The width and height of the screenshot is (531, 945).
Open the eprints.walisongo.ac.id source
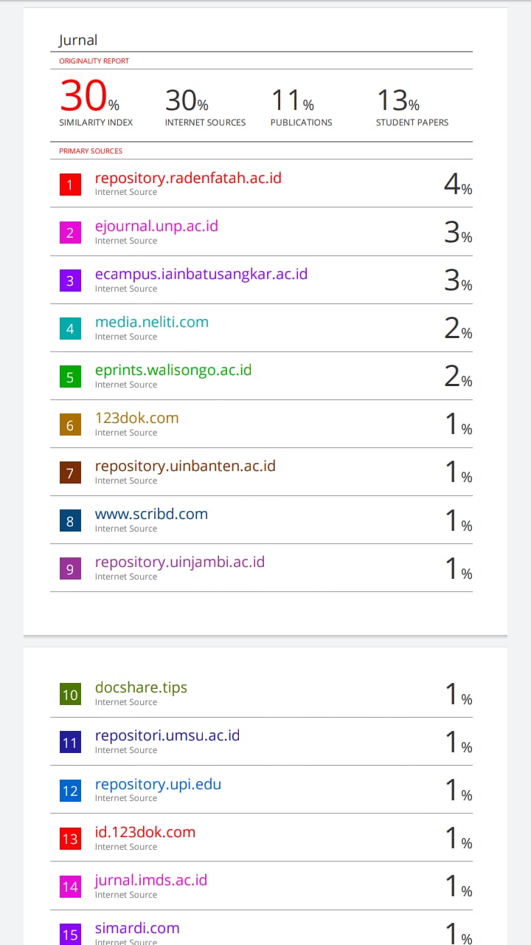click(173, 370)
